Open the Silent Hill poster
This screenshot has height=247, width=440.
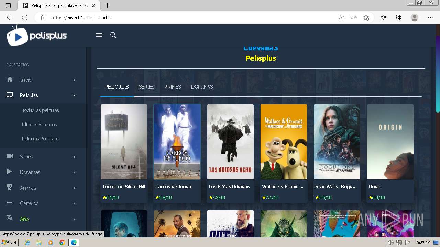(x=124, y=142)
